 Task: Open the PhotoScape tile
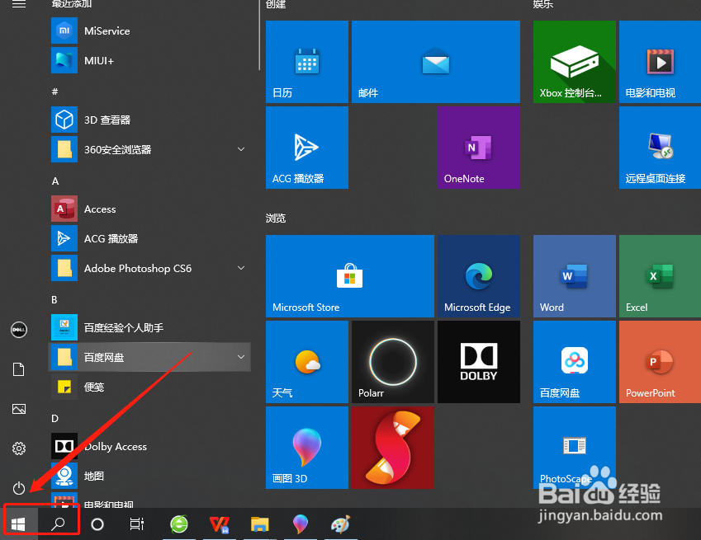point(575,448)
